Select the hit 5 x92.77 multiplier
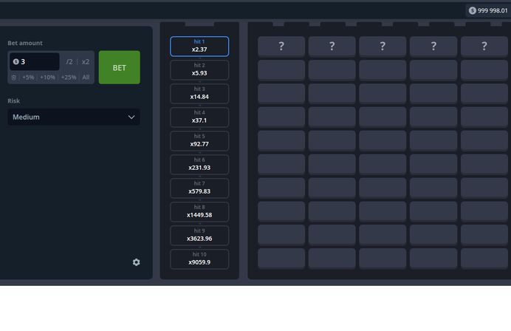This screenshot has height=331, width=511. 199,141
